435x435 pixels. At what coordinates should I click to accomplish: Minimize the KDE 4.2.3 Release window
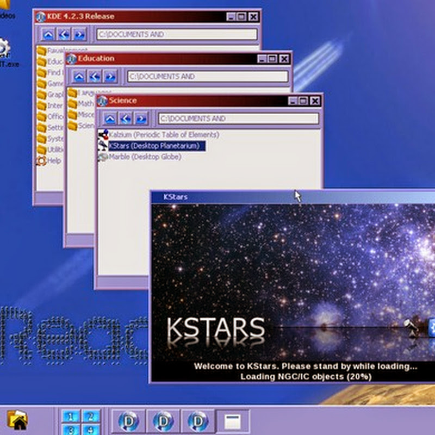231,17
